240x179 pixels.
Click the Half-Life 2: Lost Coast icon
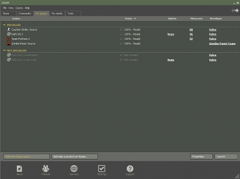[x=9, y=60]
